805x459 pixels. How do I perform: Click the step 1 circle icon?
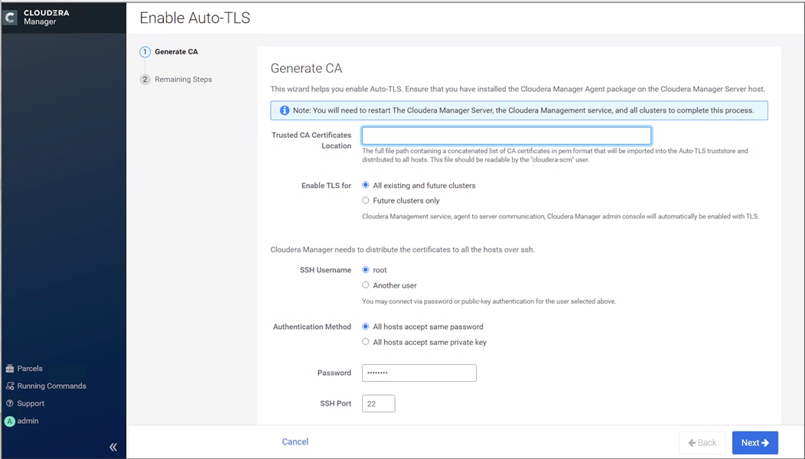pos(145,52)
